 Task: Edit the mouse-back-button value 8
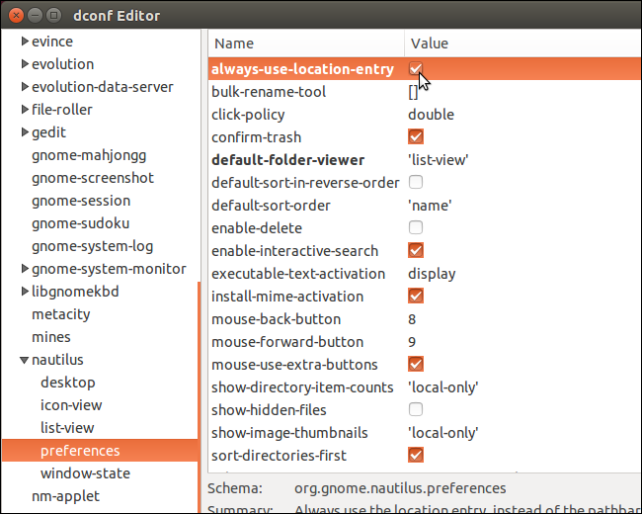[412, 319]
